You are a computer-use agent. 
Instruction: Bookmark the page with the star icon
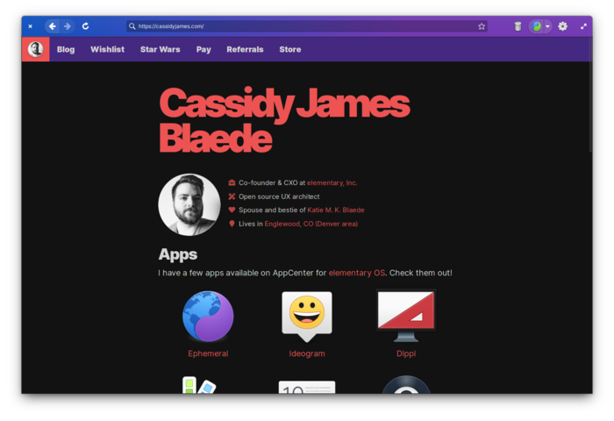coord(482,26)
